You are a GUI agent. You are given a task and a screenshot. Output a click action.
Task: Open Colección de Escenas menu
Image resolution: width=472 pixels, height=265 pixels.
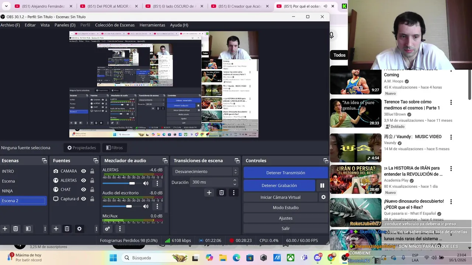[x=115, y=25]
